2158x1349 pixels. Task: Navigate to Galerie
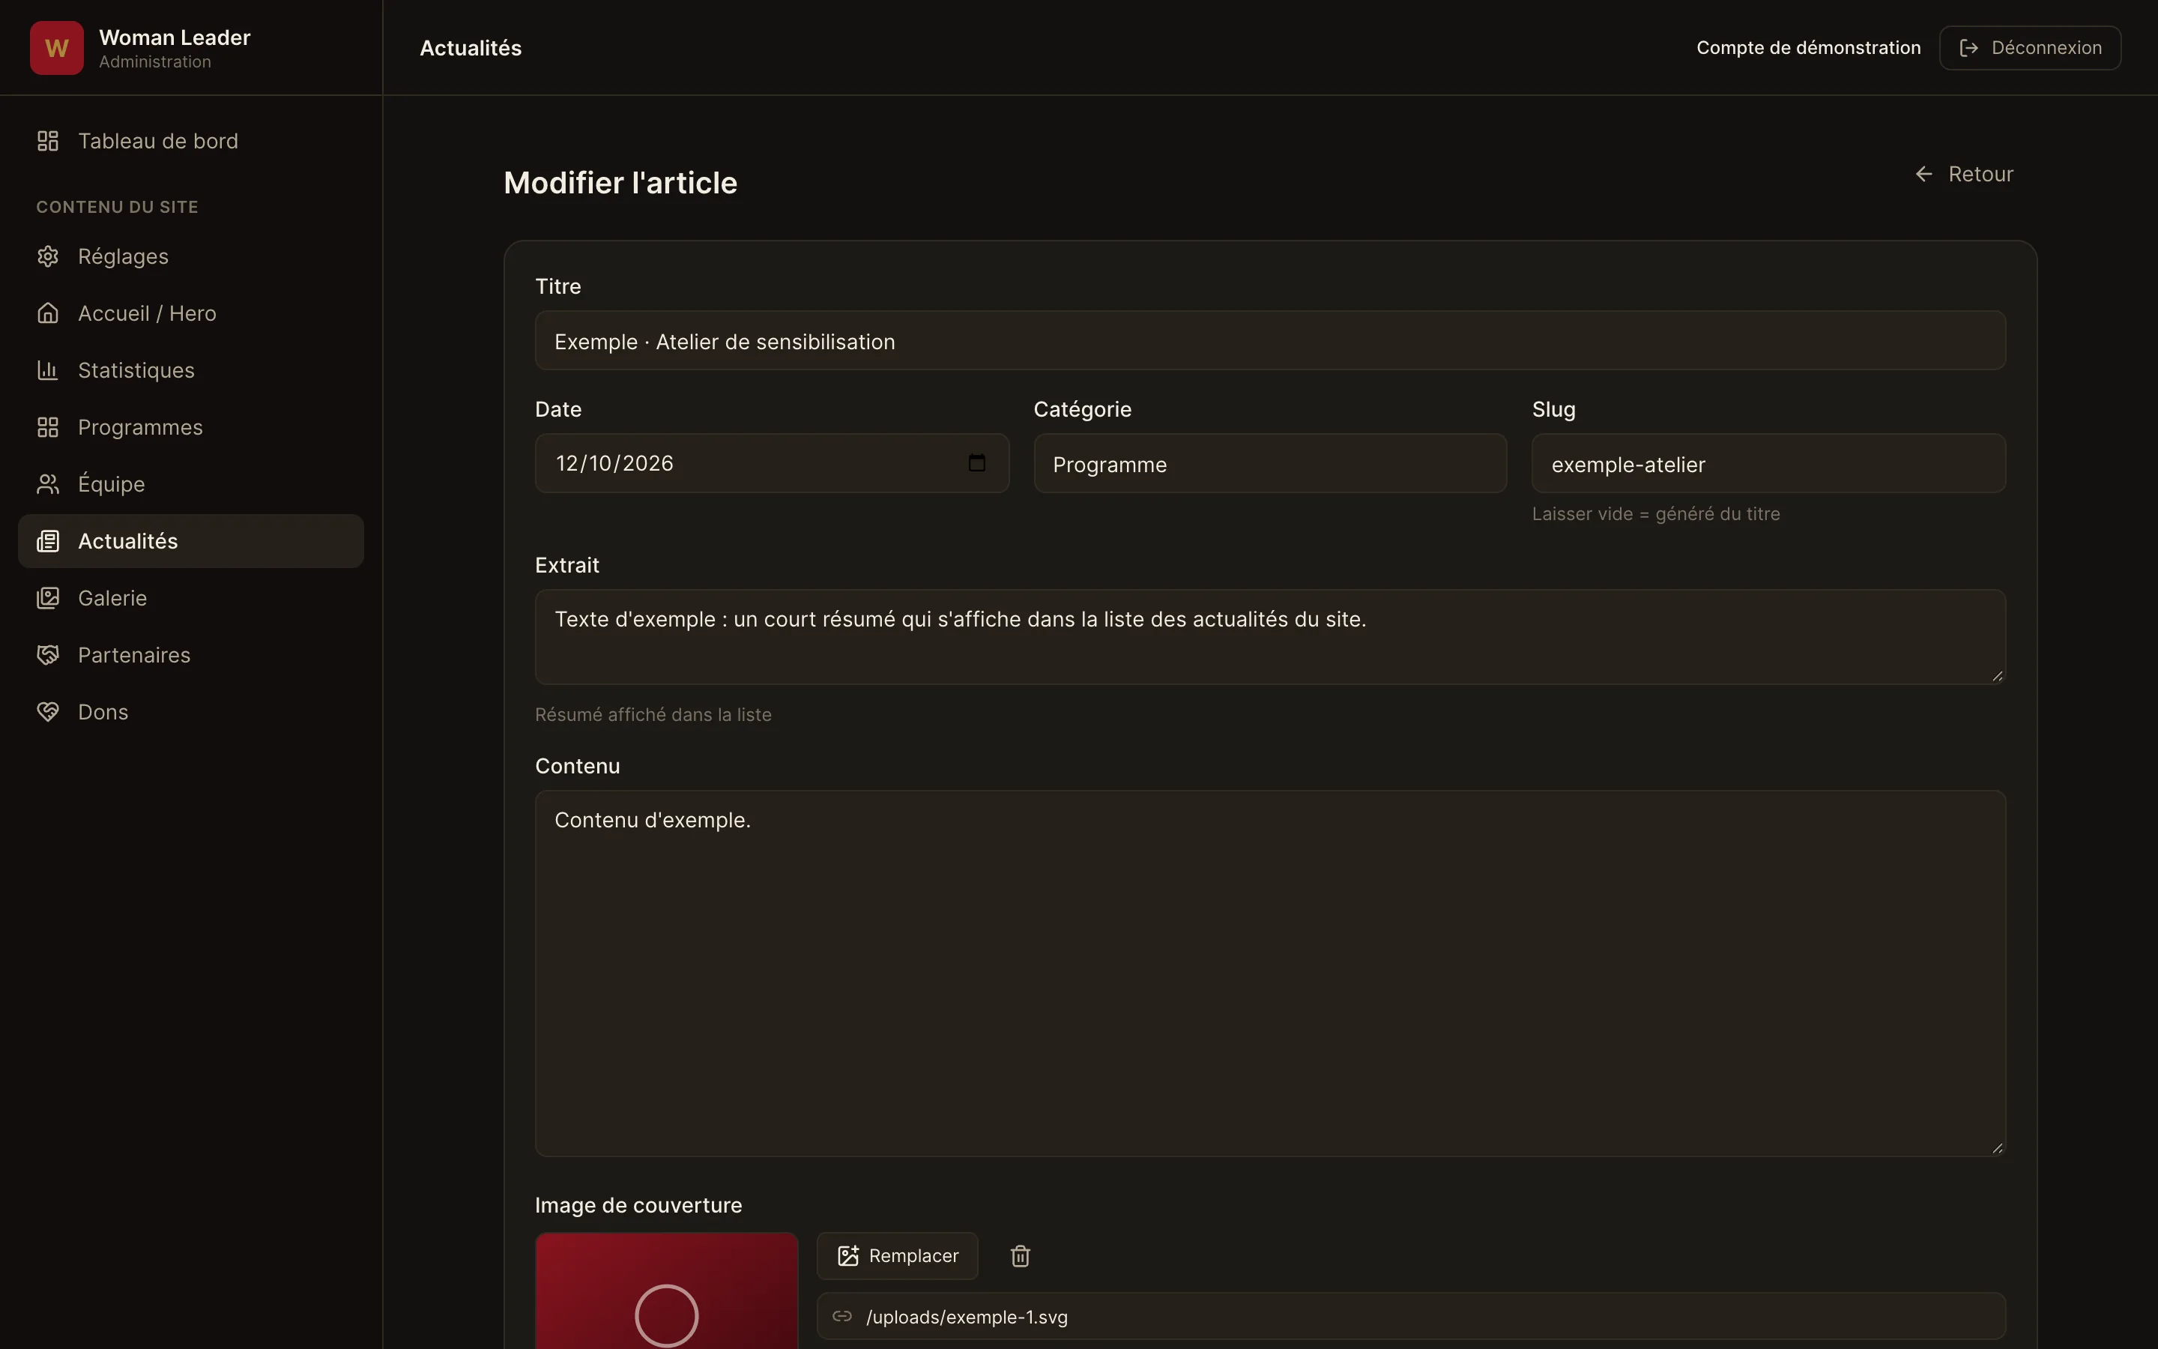[x=191, y=598]
